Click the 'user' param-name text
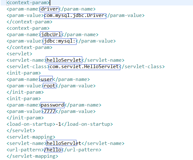This screenshot has height=160, width=193. point(46,79)
